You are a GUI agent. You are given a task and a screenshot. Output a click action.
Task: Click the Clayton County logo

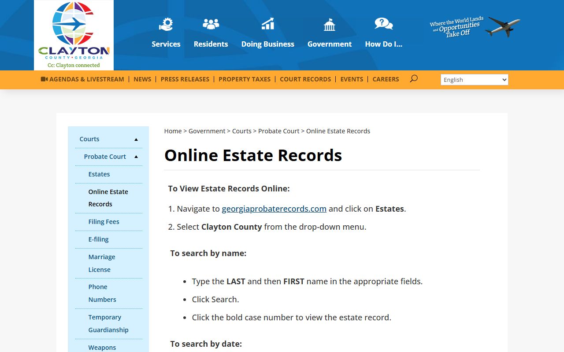point(74,35)
